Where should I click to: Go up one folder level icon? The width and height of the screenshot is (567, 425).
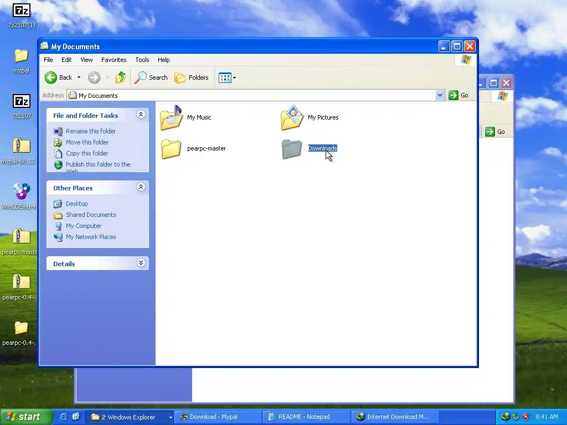[120, 77]
